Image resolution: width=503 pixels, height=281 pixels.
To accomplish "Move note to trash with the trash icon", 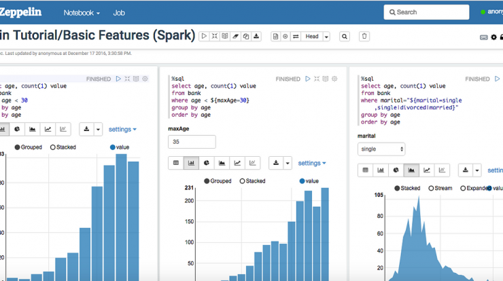I will click(x=364, y=36).
